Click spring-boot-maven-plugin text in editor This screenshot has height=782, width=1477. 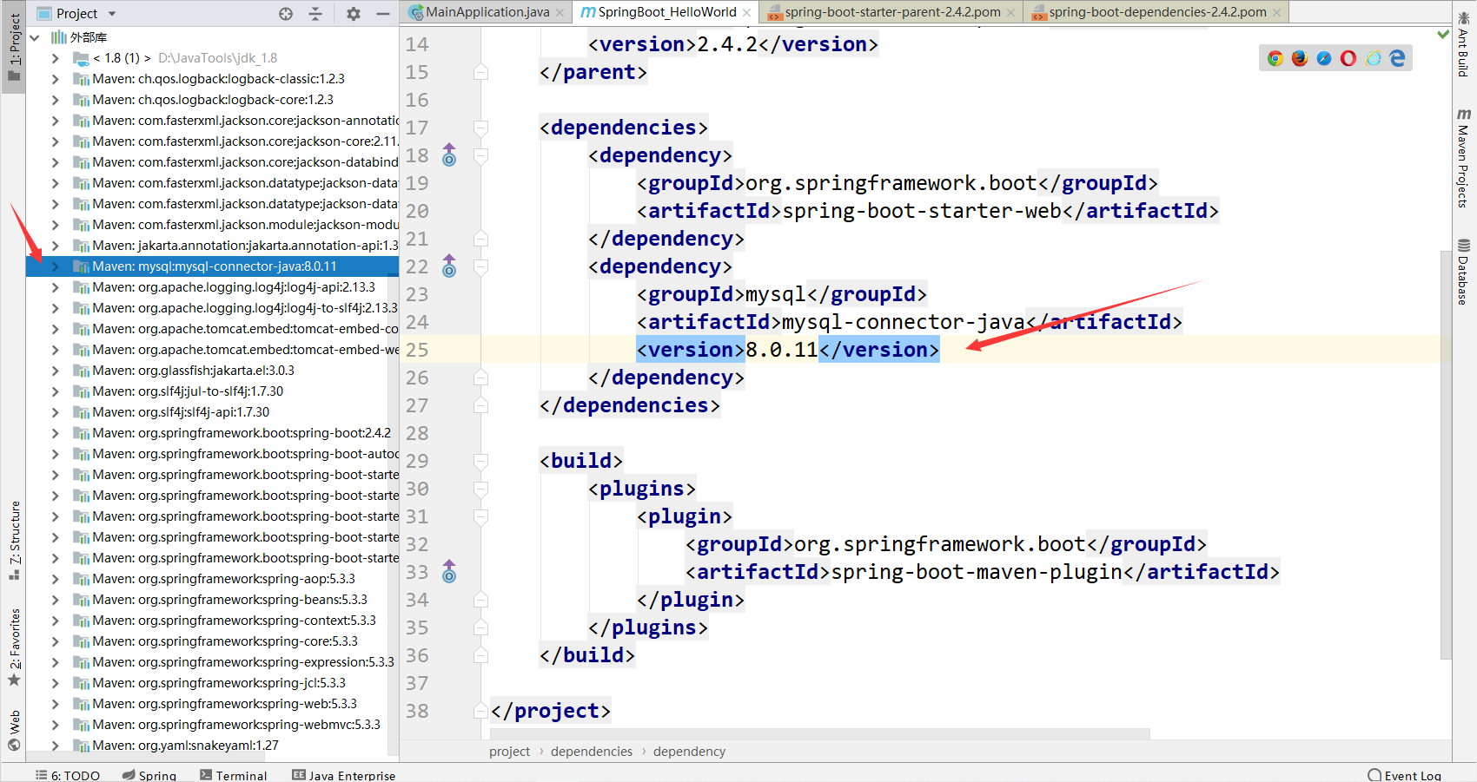[977, 572]
